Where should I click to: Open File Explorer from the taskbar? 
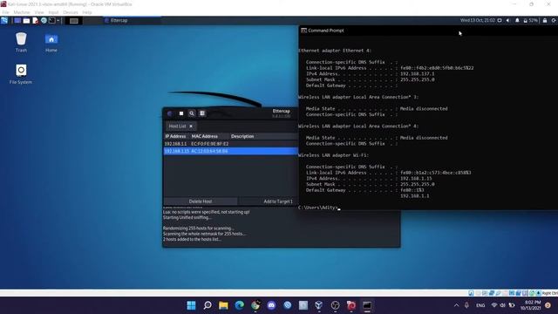click(x=223, y=305)
